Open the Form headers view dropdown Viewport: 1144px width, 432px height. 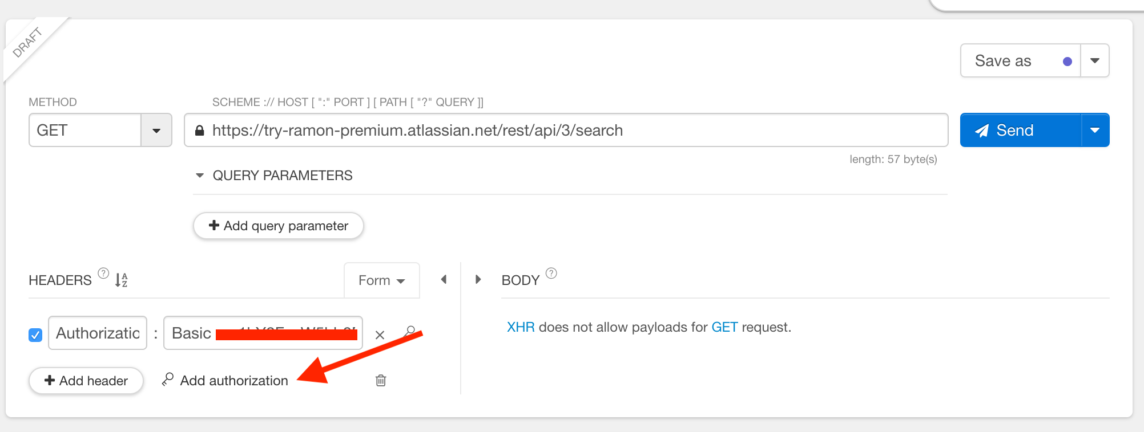[x=381, y=280]
